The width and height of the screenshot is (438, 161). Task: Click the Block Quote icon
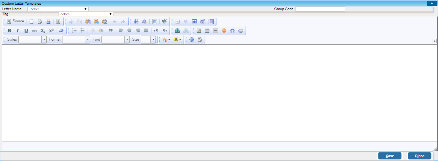(x=111, y=31)
